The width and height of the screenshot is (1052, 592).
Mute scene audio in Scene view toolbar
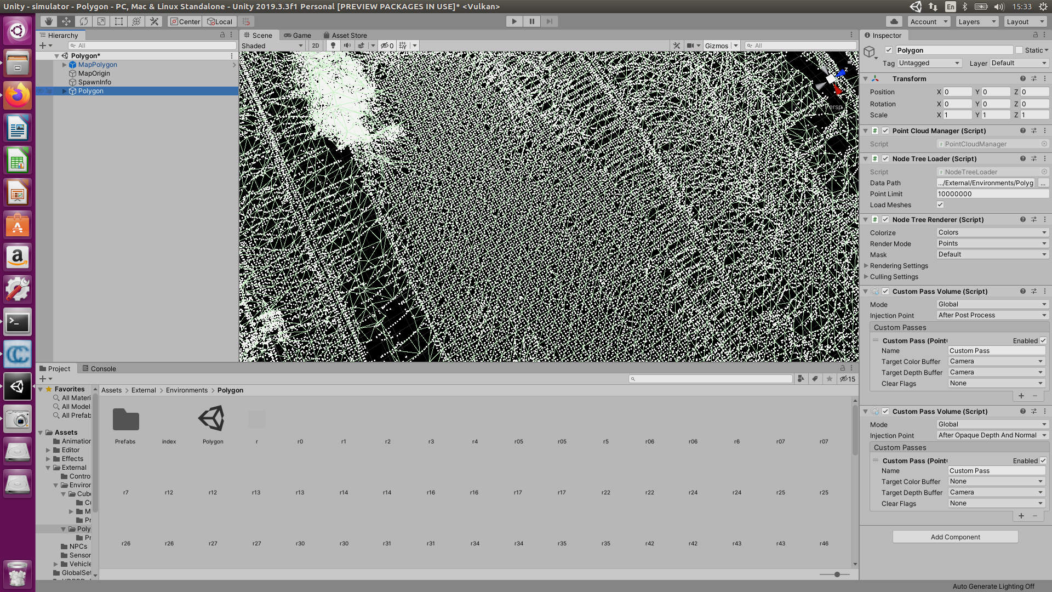(x=347, y=45)
